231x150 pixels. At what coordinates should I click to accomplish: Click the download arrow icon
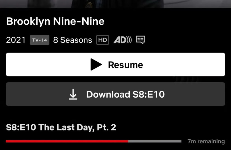(x=73, y=94)
